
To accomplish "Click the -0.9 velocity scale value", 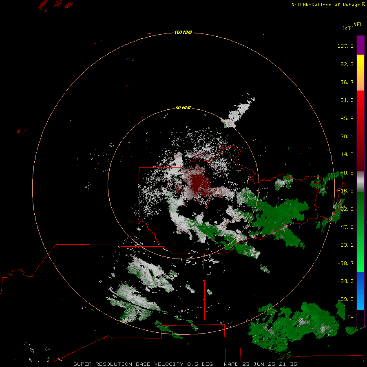I will [x=347, y=173].
